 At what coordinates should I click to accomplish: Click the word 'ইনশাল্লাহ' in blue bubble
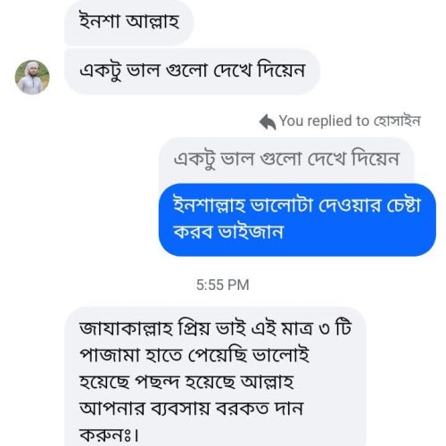pyautogui.click(x=210, y=205)
